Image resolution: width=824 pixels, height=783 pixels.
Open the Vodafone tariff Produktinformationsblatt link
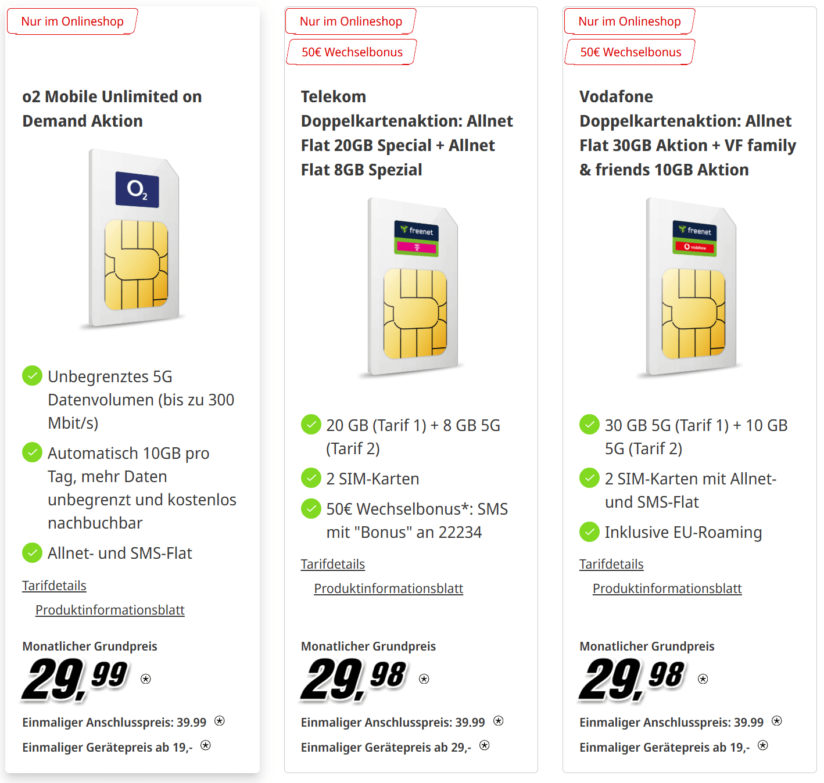[667, 588]
